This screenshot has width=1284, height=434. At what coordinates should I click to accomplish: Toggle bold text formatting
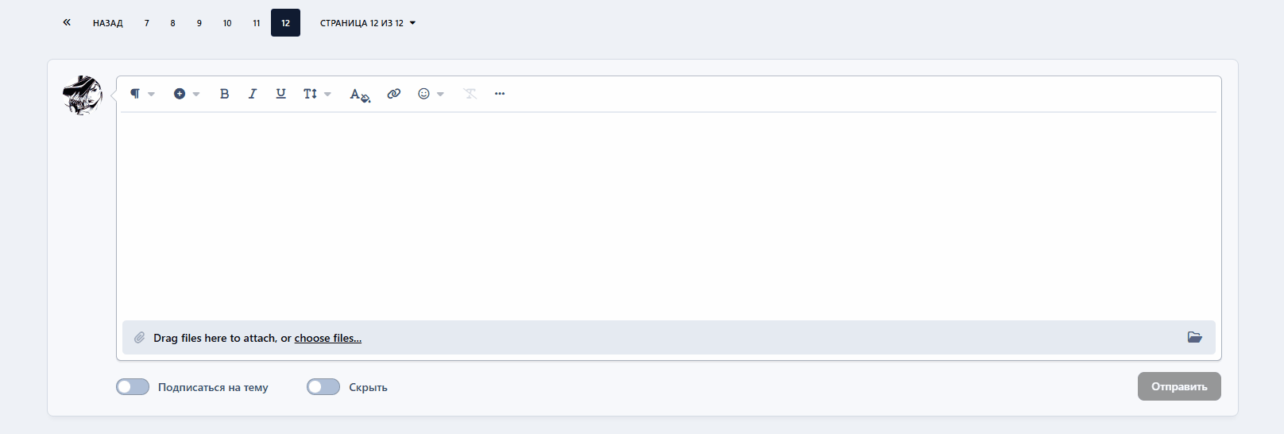tap(224, 94)
